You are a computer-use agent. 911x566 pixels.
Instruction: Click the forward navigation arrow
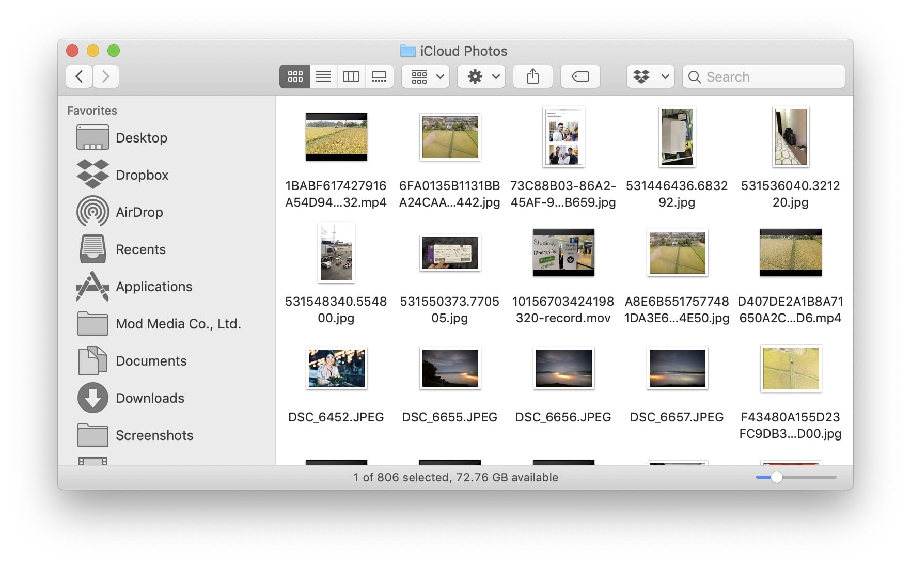point(106,76)
